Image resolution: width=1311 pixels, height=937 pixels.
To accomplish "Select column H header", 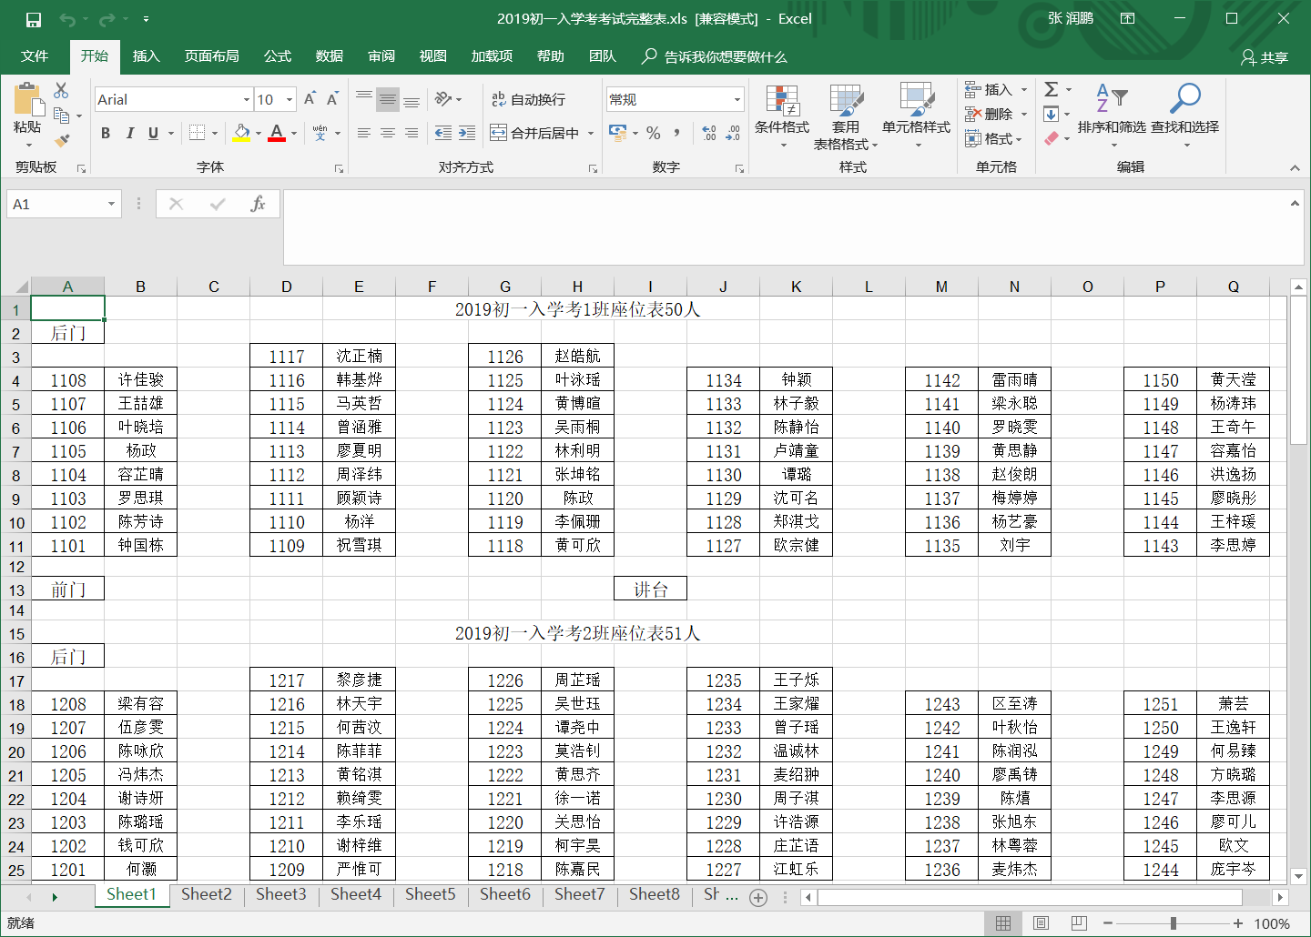I will [x=577, y=287].
